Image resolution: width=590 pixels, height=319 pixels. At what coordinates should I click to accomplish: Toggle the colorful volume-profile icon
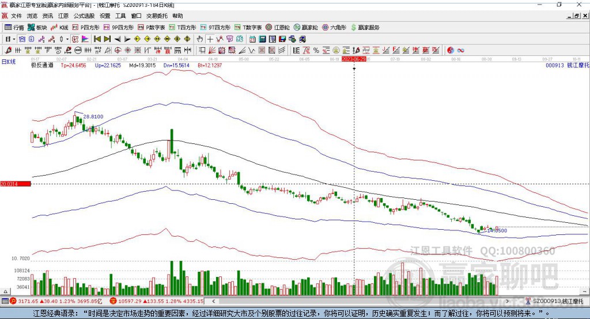tap(85, 39)
